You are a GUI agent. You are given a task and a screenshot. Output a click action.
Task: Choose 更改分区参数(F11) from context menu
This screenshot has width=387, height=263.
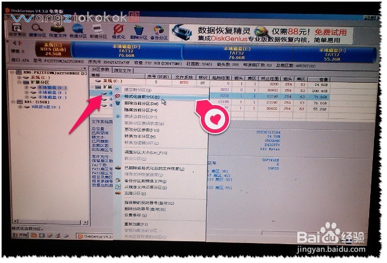click(142, 130)
